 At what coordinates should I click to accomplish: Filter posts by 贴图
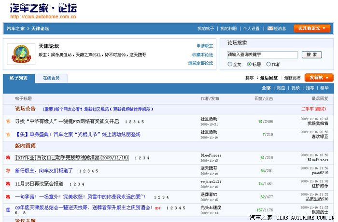(x=281, y=88)
